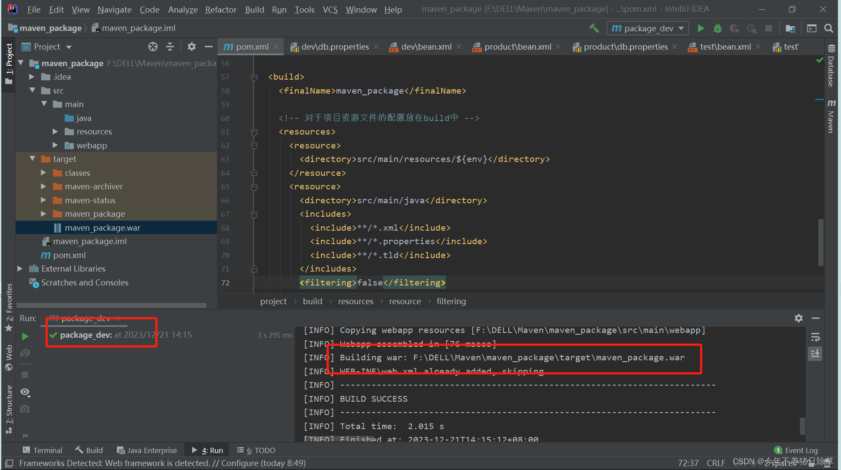
Task: Switch to dev\db.properties tab
Action: click(335, 47)
